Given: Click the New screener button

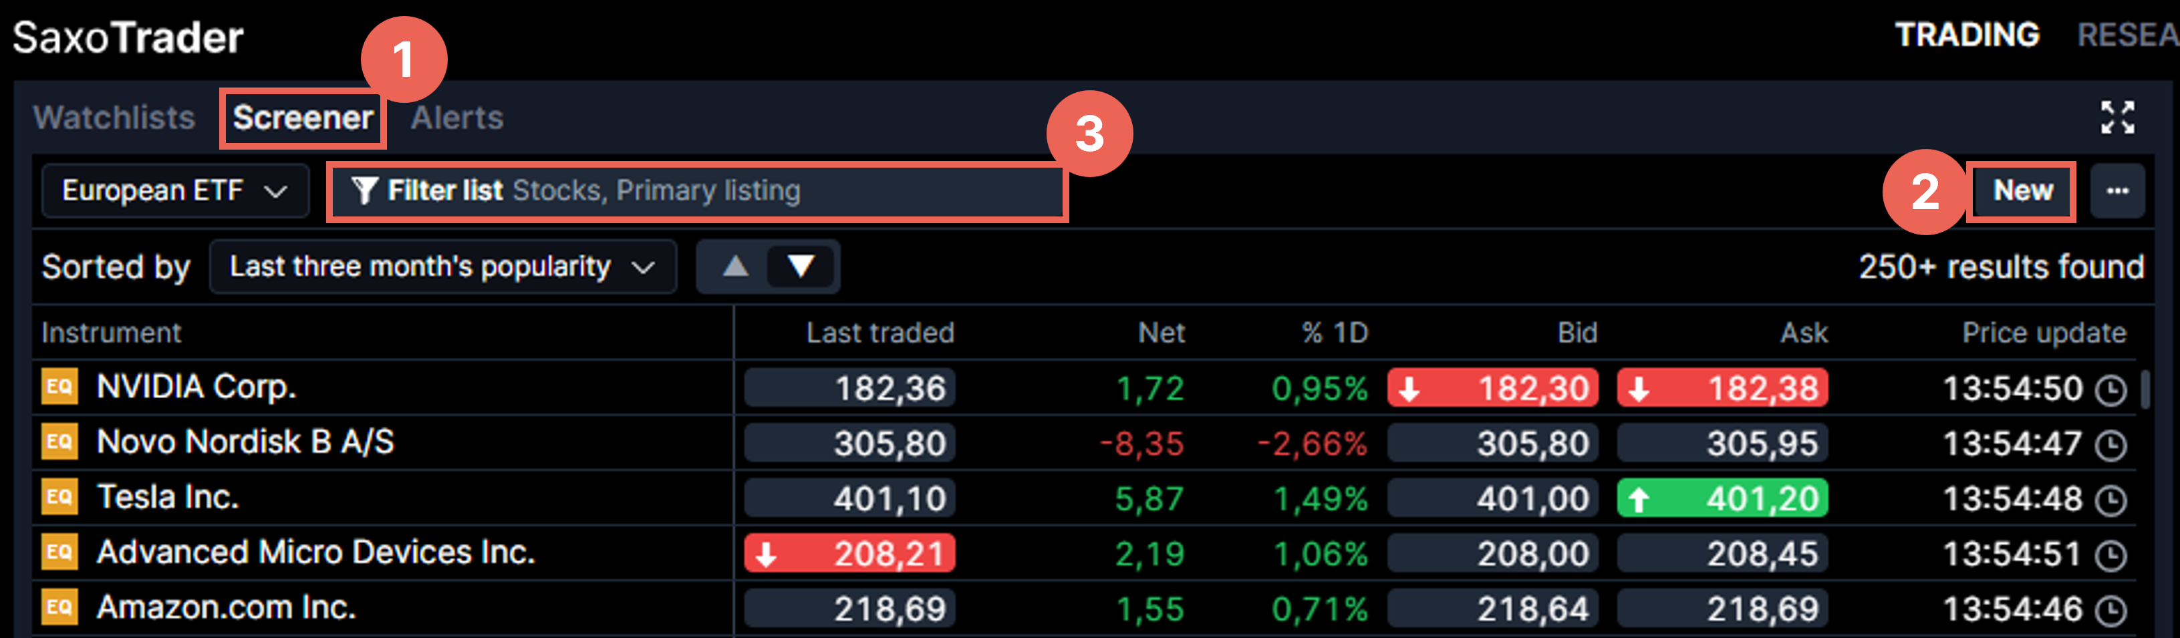Looking at the screenshot, I should [2022, 191].
